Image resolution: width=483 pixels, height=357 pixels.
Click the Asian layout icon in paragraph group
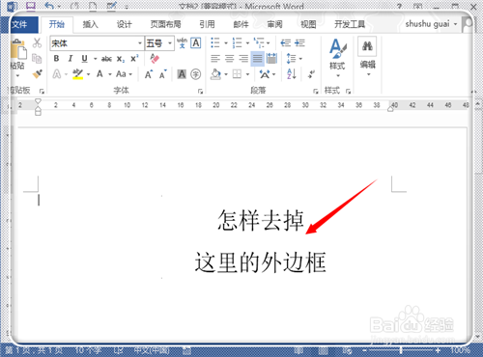(265, 74)
